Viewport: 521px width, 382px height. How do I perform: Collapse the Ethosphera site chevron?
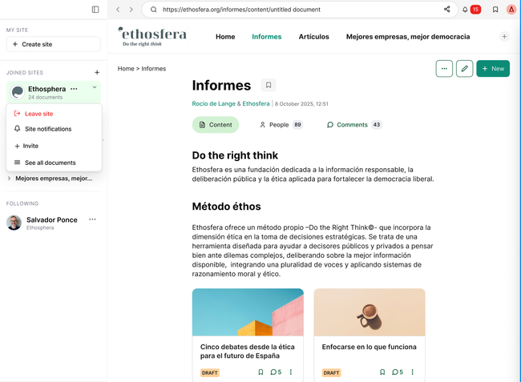[95, 88]
